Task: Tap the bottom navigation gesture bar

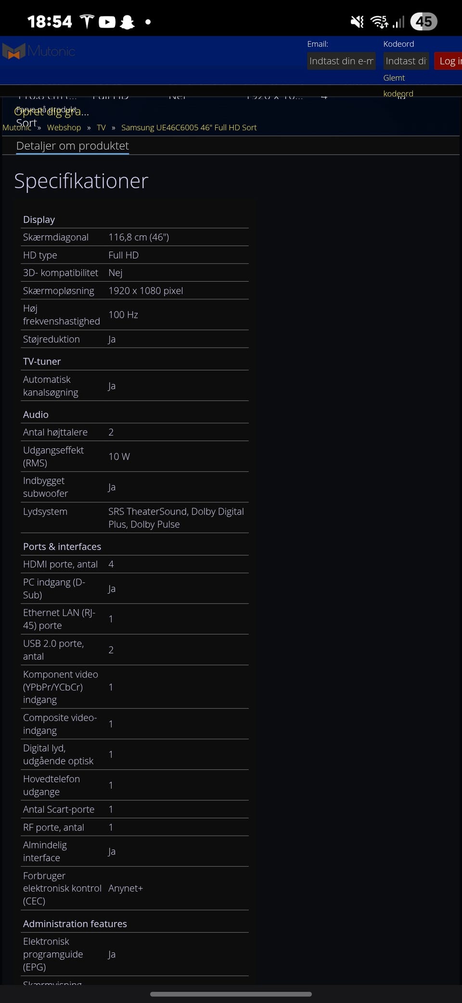Action: tap(231, 994)
